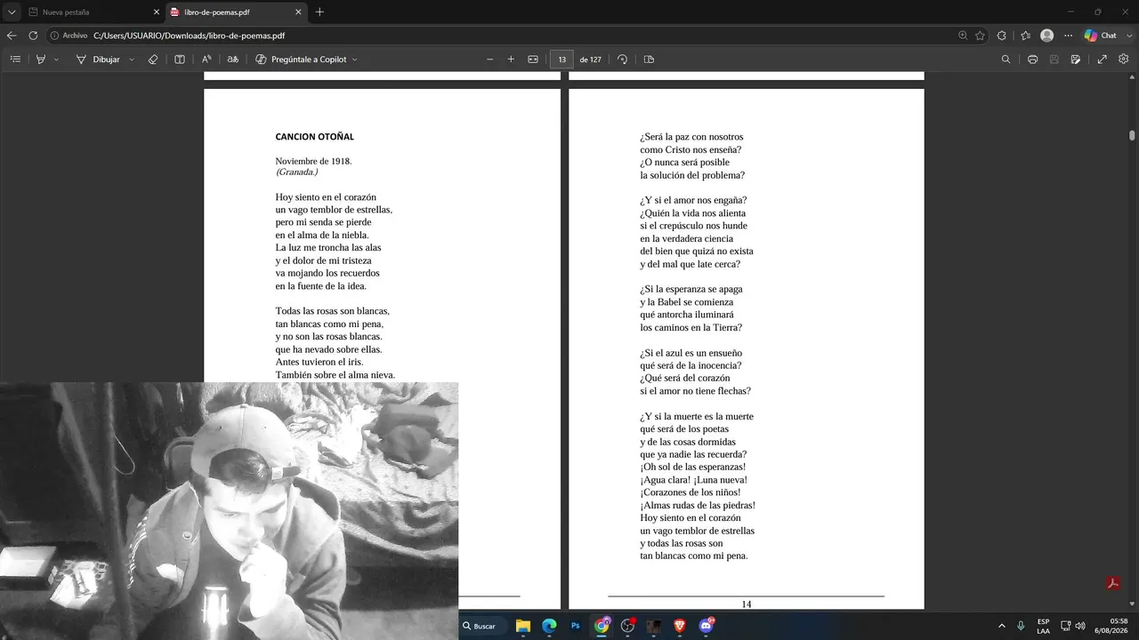Open browser settings and more menu

click(1069, 36)
